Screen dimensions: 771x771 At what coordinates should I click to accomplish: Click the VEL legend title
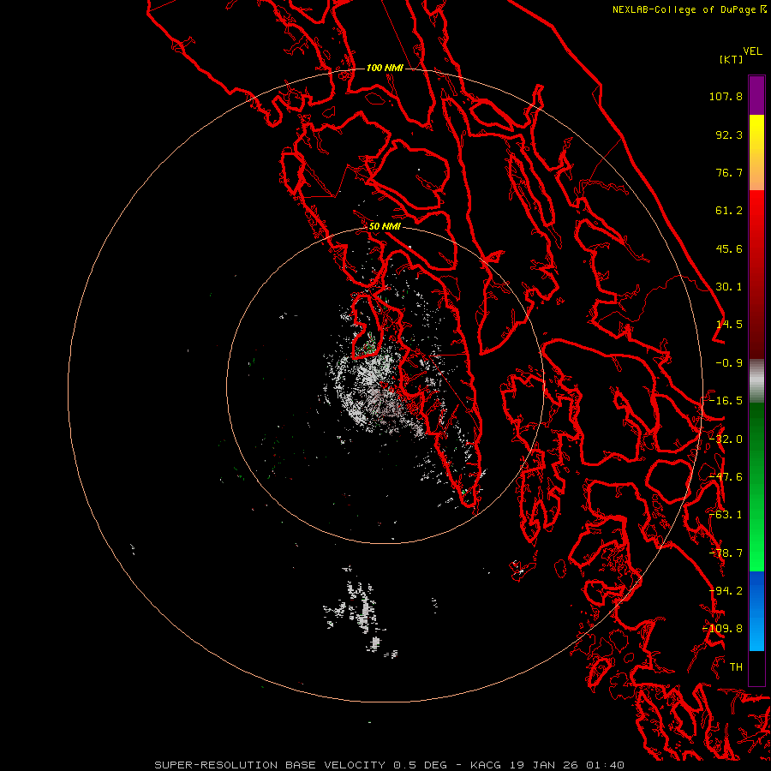pyautogui.click(x=752, y=51)
